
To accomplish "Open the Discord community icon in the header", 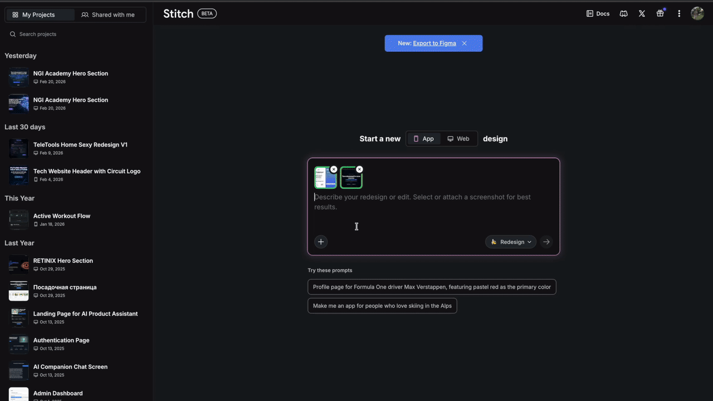I will pos(623,13).
